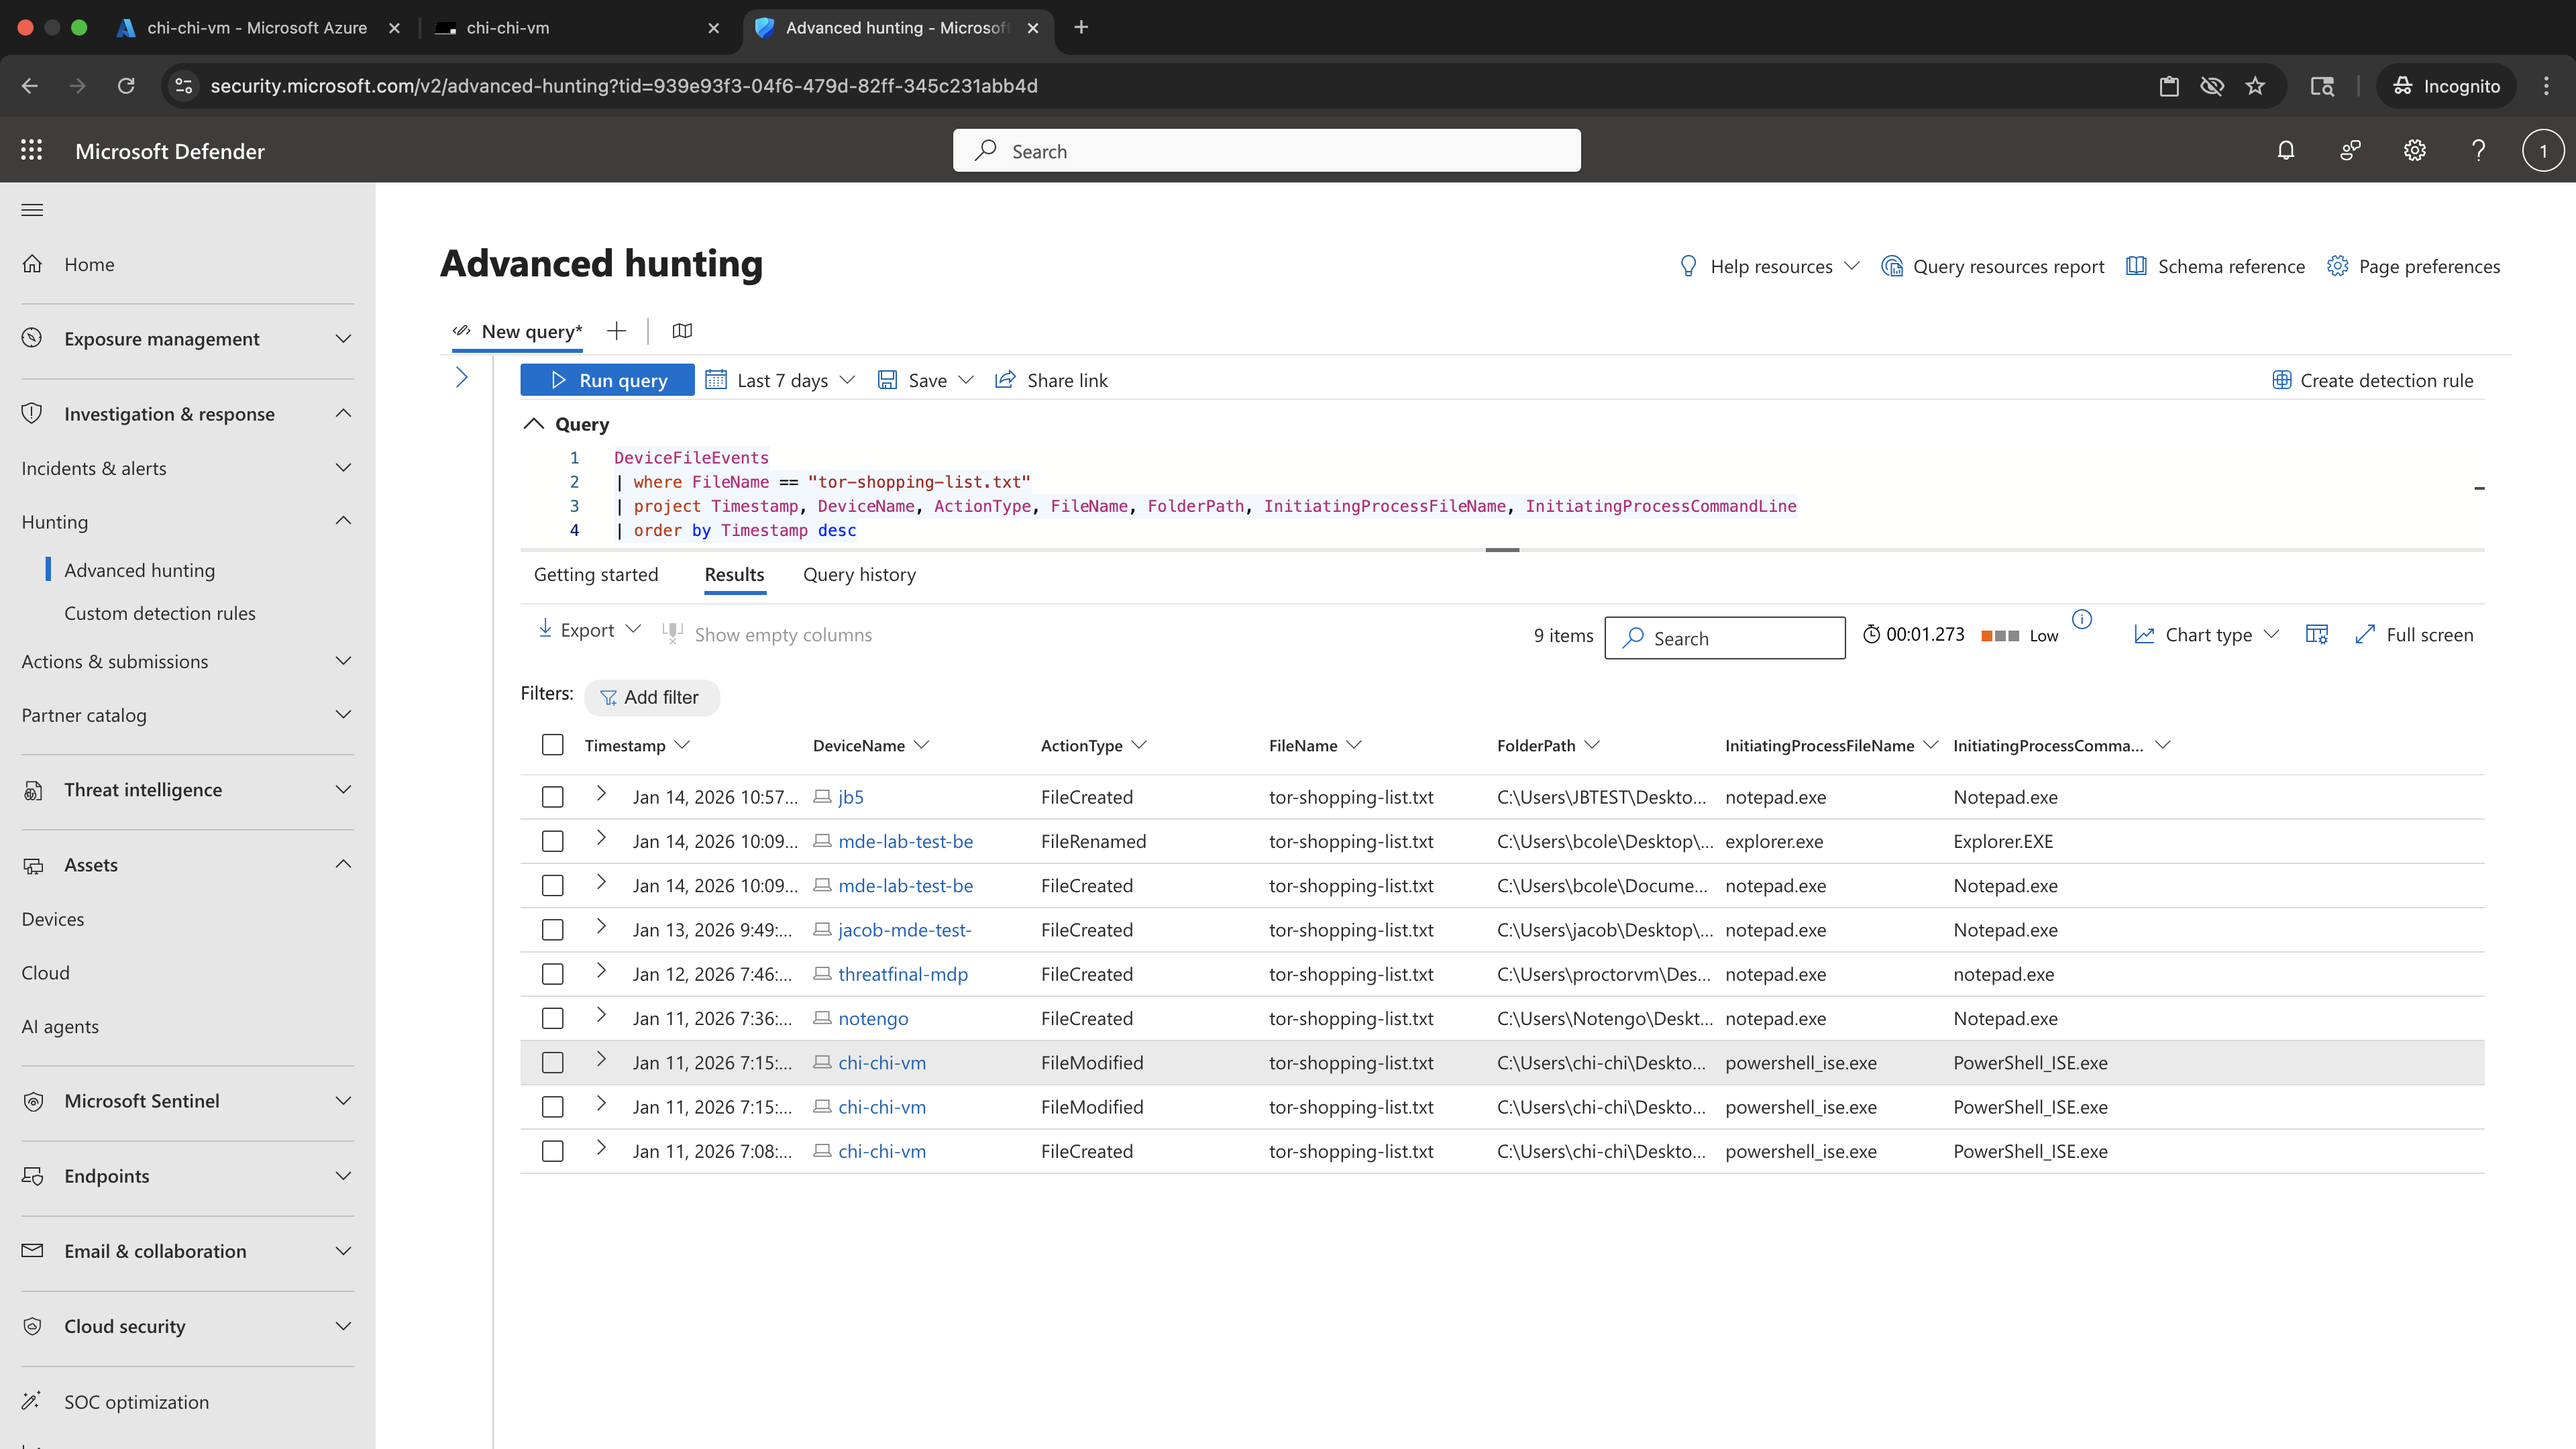Open the info icon next to Low usage
Image resolution: width=2576 pixels, height=1449 pixels.
[2082, 619]
